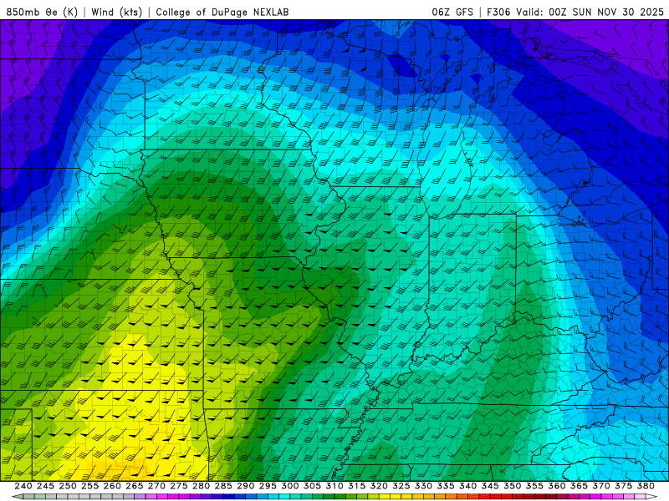The image size is (669, 501).
Task: Click the gray swatch under the 250 label
Action: click(62, 497)
